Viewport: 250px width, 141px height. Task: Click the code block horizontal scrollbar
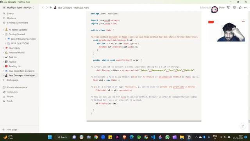click(144, 121)
